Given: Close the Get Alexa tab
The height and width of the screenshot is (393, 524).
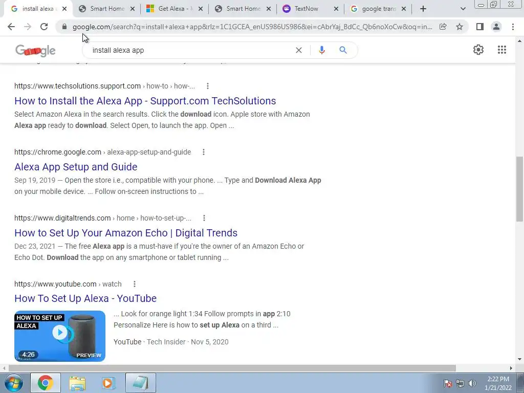Looking at the screenshot, I should 201,9.
